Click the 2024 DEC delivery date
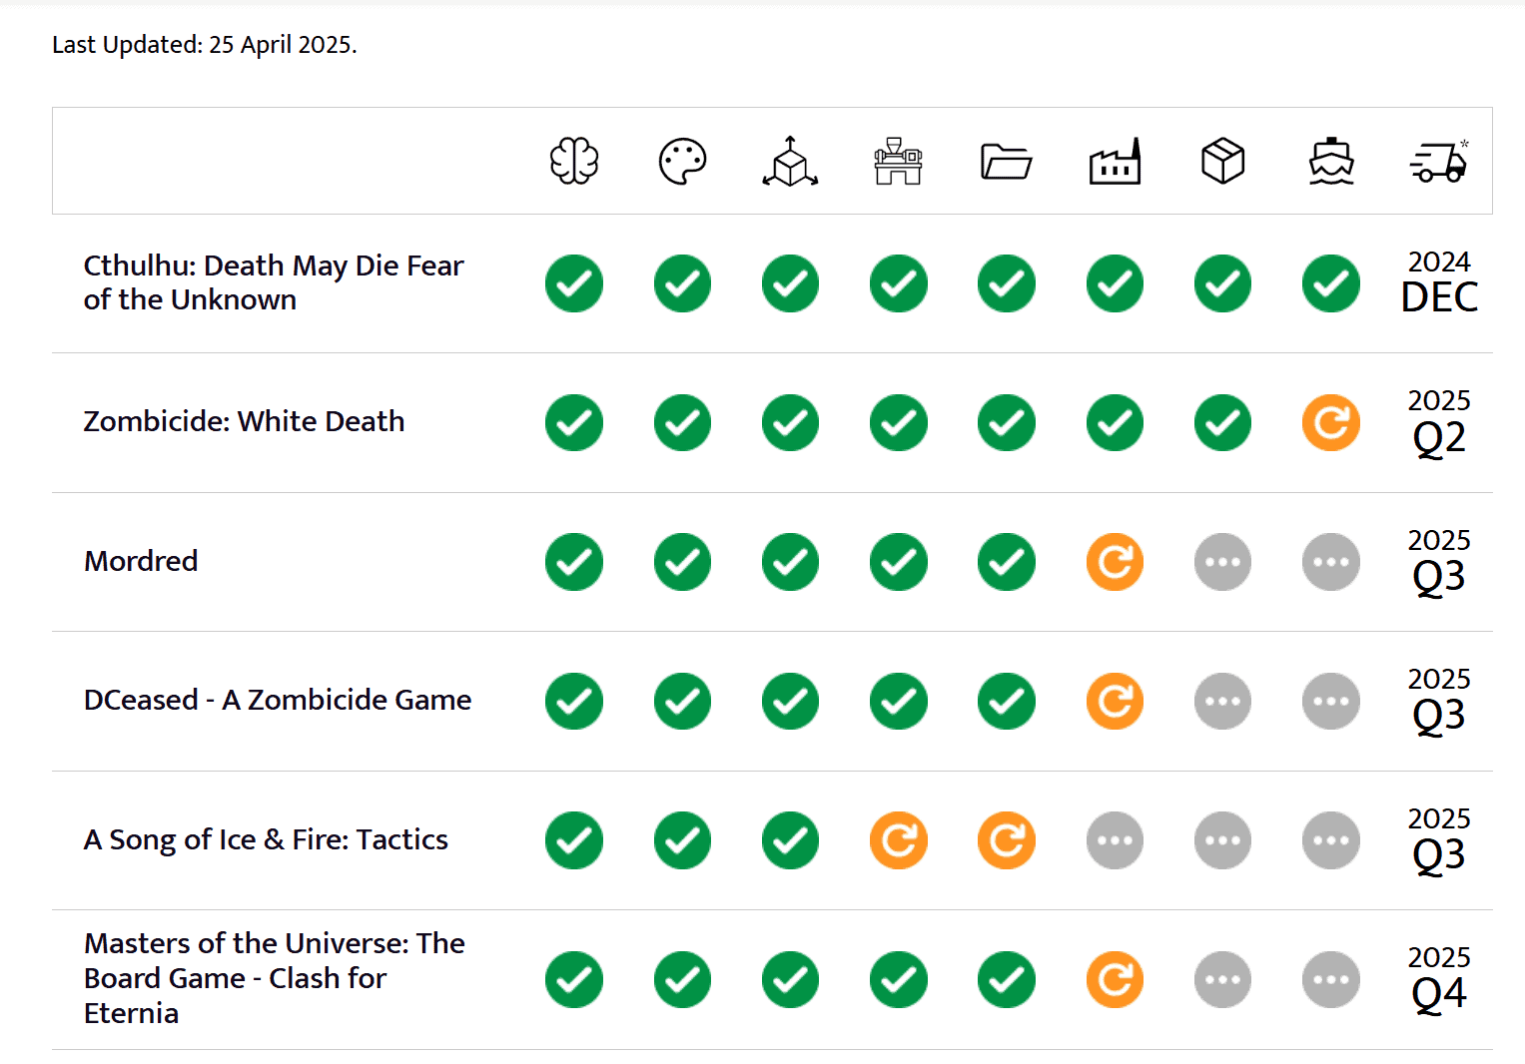 (1439, 282)
